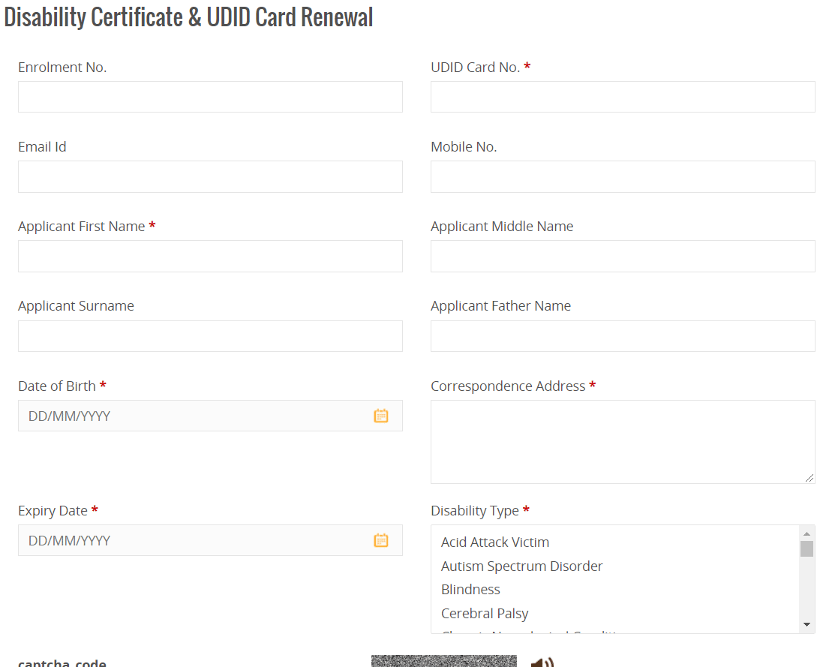Viewport: 820px width, 667px height.
Task: Select Acid Attack Victim disability type
Action: coord(495,542)
